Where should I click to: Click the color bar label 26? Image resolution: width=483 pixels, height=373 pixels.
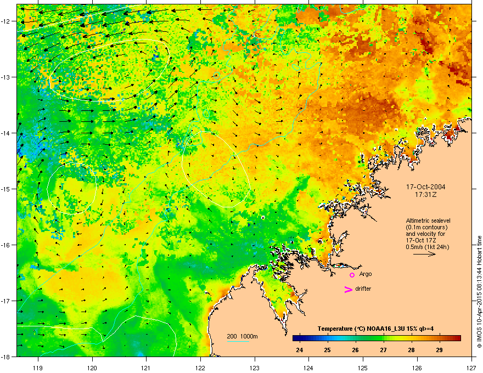coord(355,350)
